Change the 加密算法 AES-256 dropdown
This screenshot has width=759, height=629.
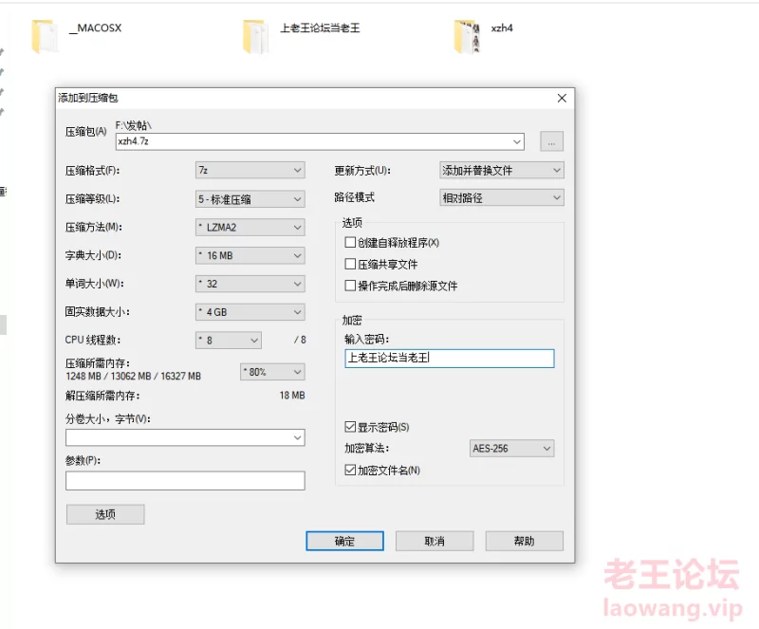click(x=511, y=449)
